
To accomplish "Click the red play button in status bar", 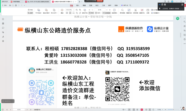I will 142,110.
